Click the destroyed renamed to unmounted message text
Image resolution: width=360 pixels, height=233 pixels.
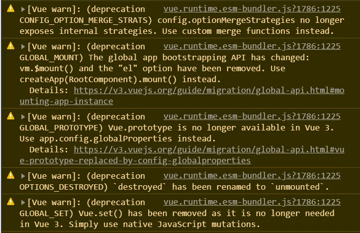point(221,187)
